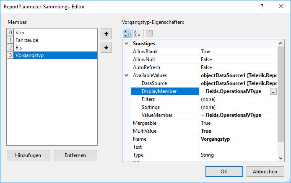Open DisplayMember ellipsis editor button
This screenshot has width=291, height=183.
pyautogui.click(x=273, y=91)
